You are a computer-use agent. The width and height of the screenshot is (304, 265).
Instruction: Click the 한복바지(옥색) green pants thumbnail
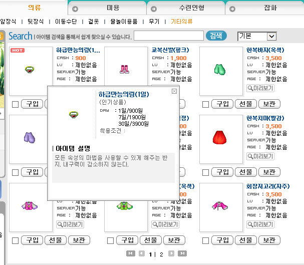coord(220,70)
